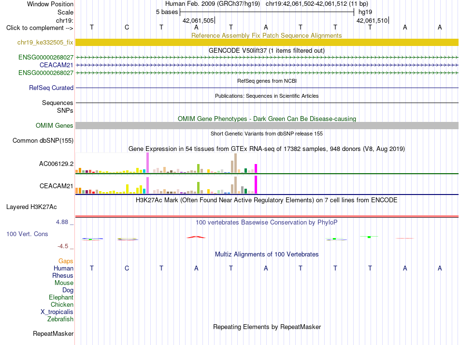Open the GENCODE V50lift37 track title
This screenshot has width=459, height=345.
[267, 50]
